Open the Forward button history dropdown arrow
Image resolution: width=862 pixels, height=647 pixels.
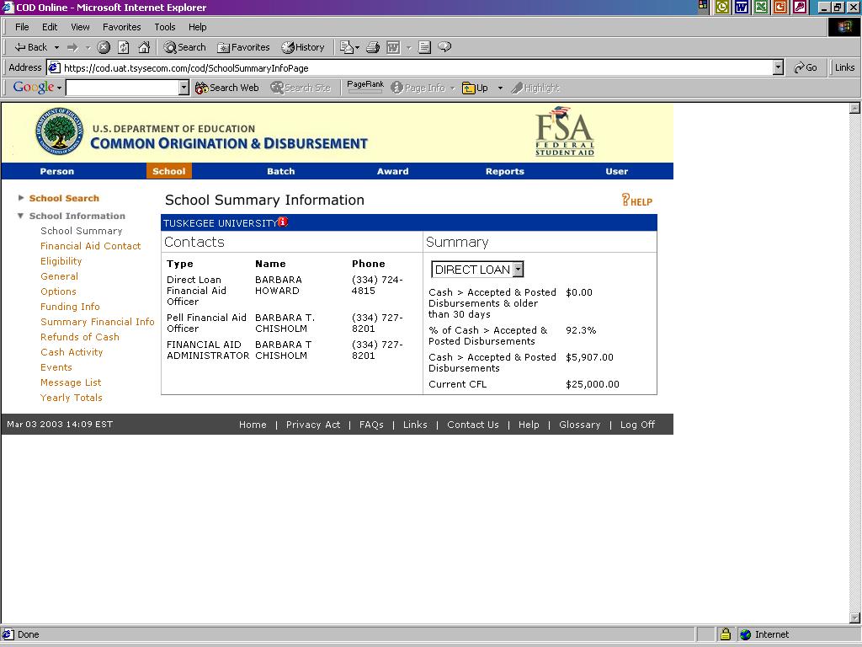click(x=88, y=48)
